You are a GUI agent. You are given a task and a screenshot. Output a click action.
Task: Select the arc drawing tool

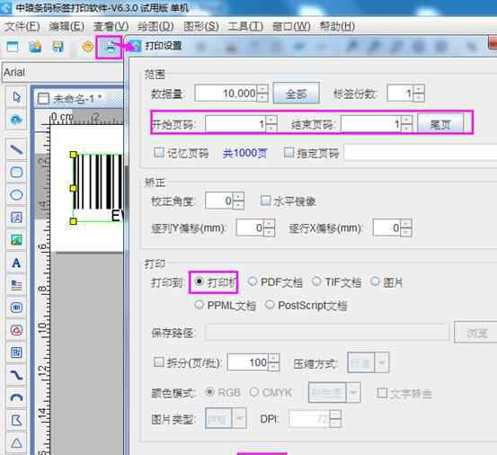click(16, 397)
